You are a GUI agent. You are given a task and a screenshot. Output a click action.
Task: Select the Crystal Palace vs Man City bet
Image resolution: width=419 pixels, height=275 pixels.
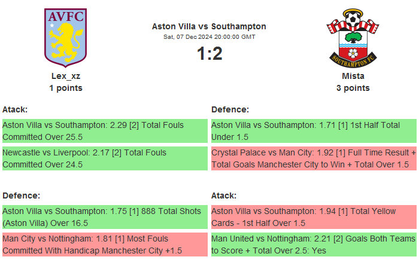(313, 158)
